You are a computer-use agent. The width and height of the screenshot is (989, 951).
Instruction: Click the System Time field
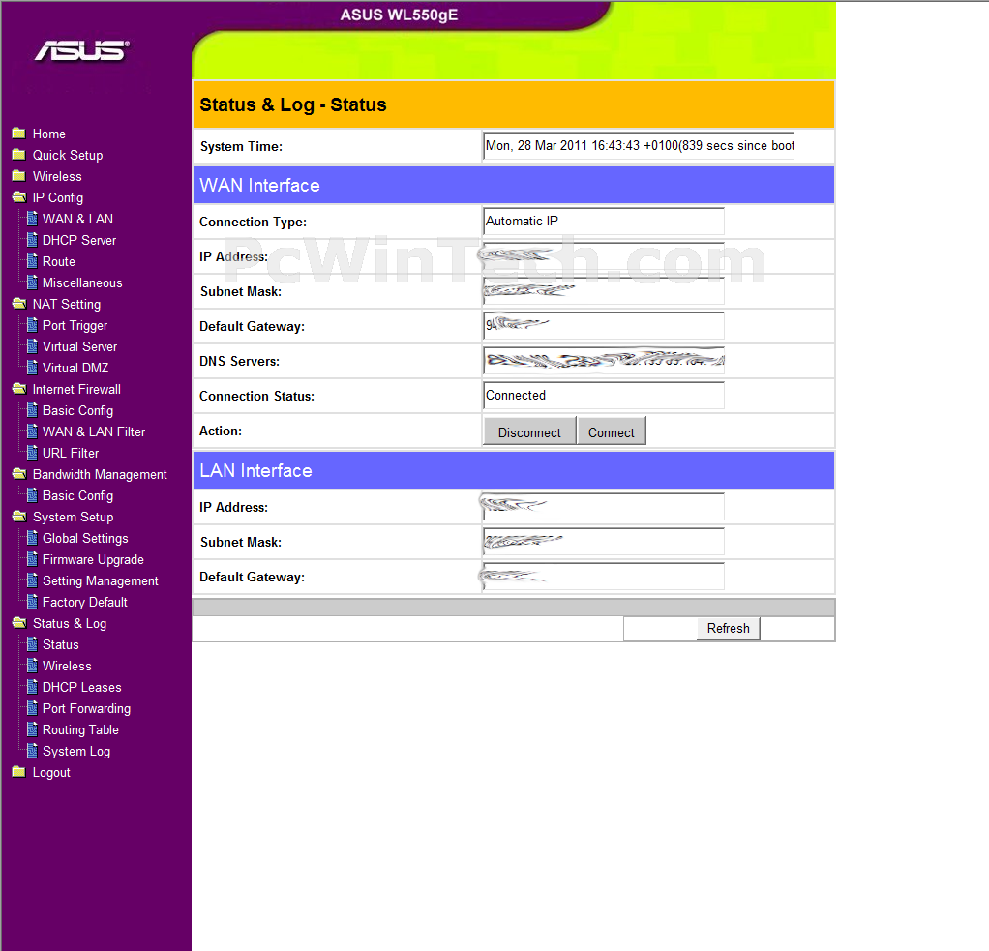[639, 146]
